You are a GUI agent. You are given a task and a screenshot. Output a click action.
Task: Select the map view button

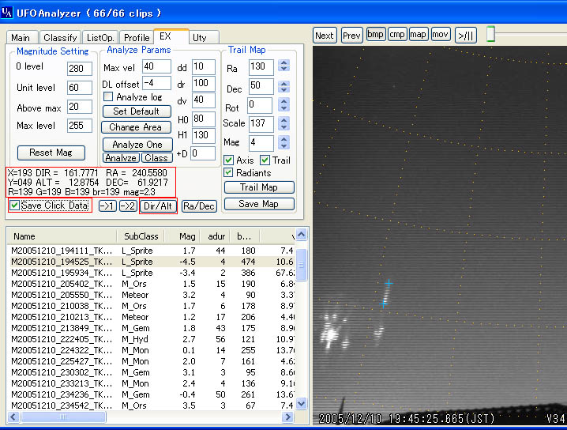tap(419, 35)
